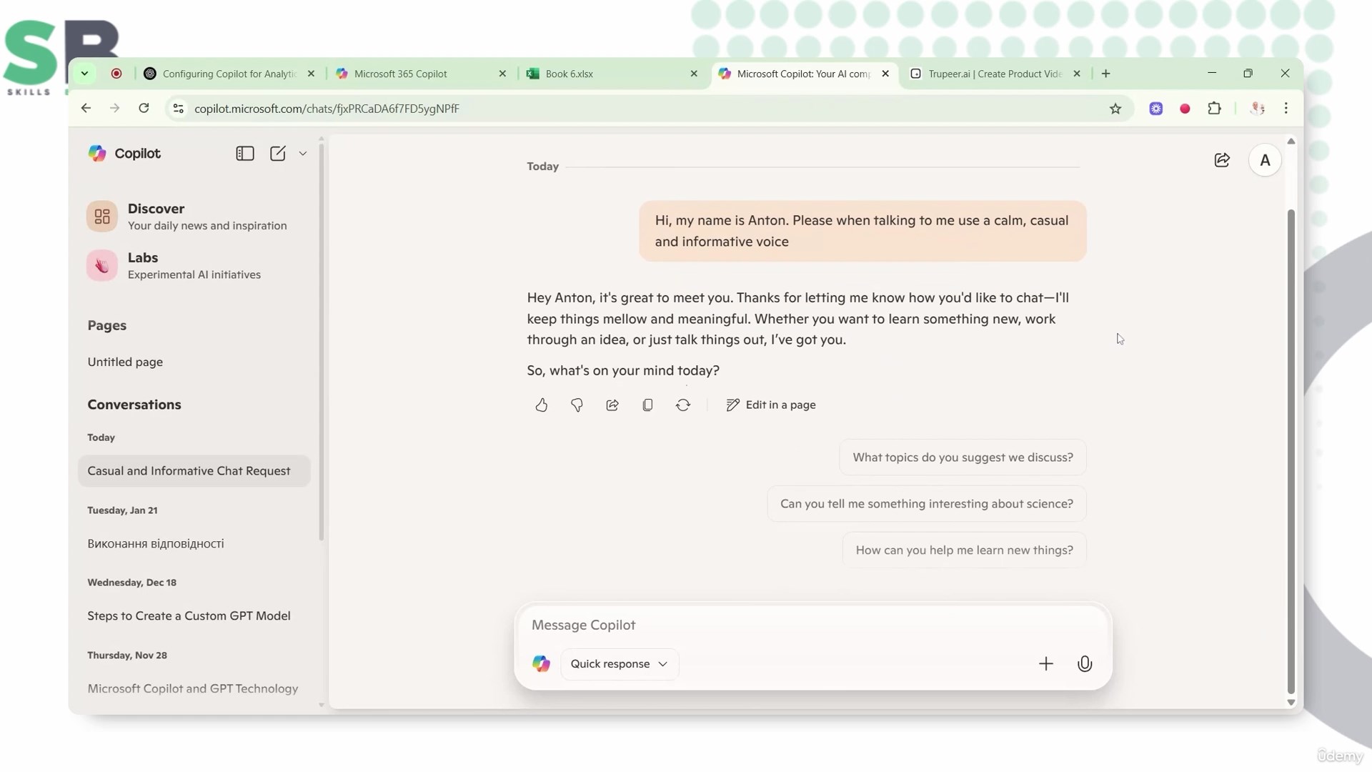Click the thumbs up icon on response
The height and width of the screenshot is (772, 1372).
tap(542, 405)
